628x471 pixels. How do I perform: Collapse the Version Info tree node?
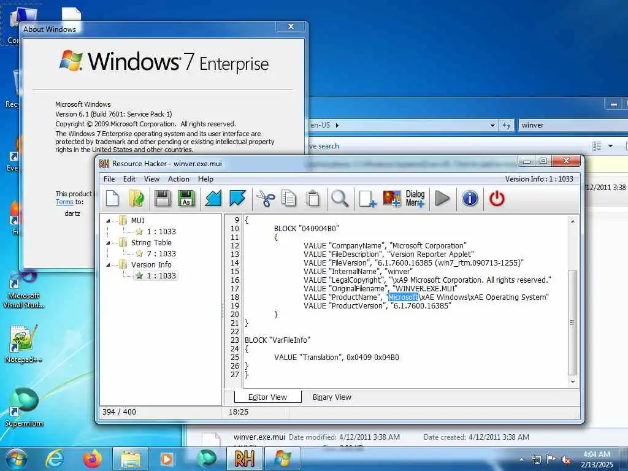108,265
